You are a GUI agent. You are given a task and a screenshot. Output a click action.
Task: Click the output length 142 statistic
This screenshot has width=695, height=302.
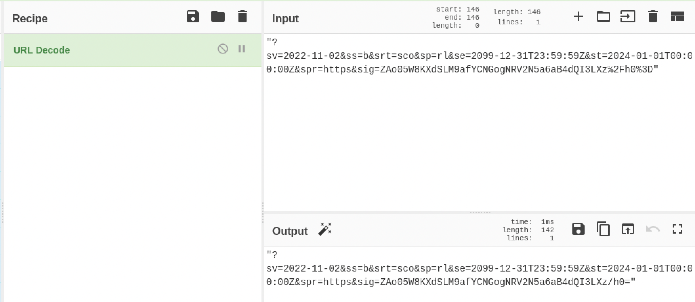pos(528,230)
